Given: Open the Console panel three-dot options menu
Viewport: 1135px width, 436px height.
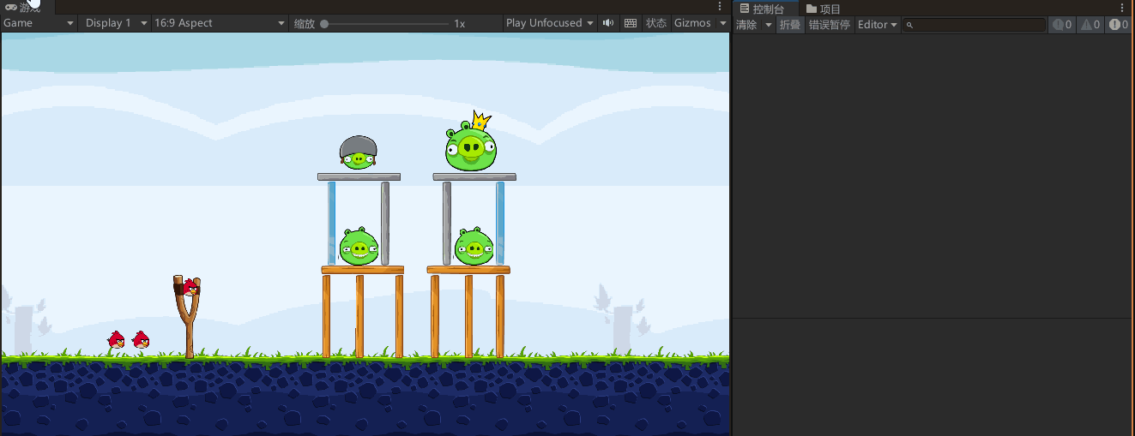Looking at the screenshot, I should point(1122,8).
